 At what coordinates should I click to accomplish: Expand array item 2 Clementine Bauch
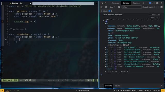pos(105,50)
